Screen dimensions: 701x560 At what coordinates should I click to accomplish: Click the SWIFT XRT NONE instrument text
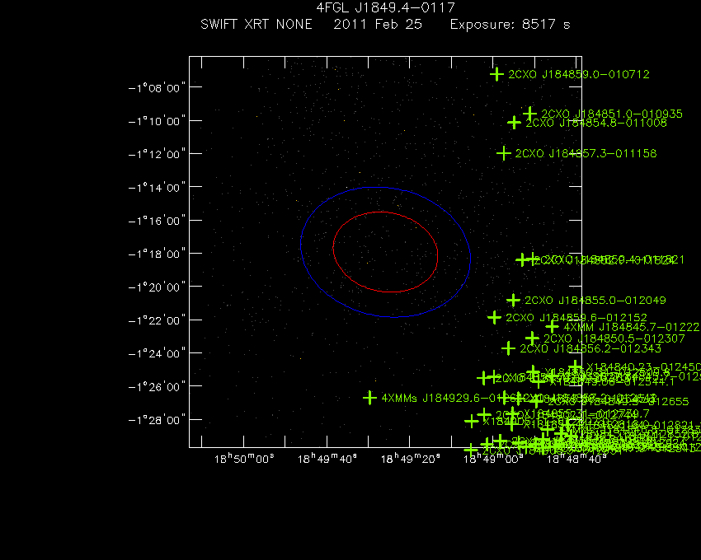(256, 24)
